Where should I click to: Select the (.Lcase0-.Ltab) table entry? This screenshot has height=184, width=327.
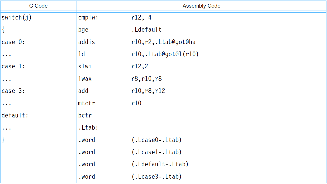[x=157, y=140]
